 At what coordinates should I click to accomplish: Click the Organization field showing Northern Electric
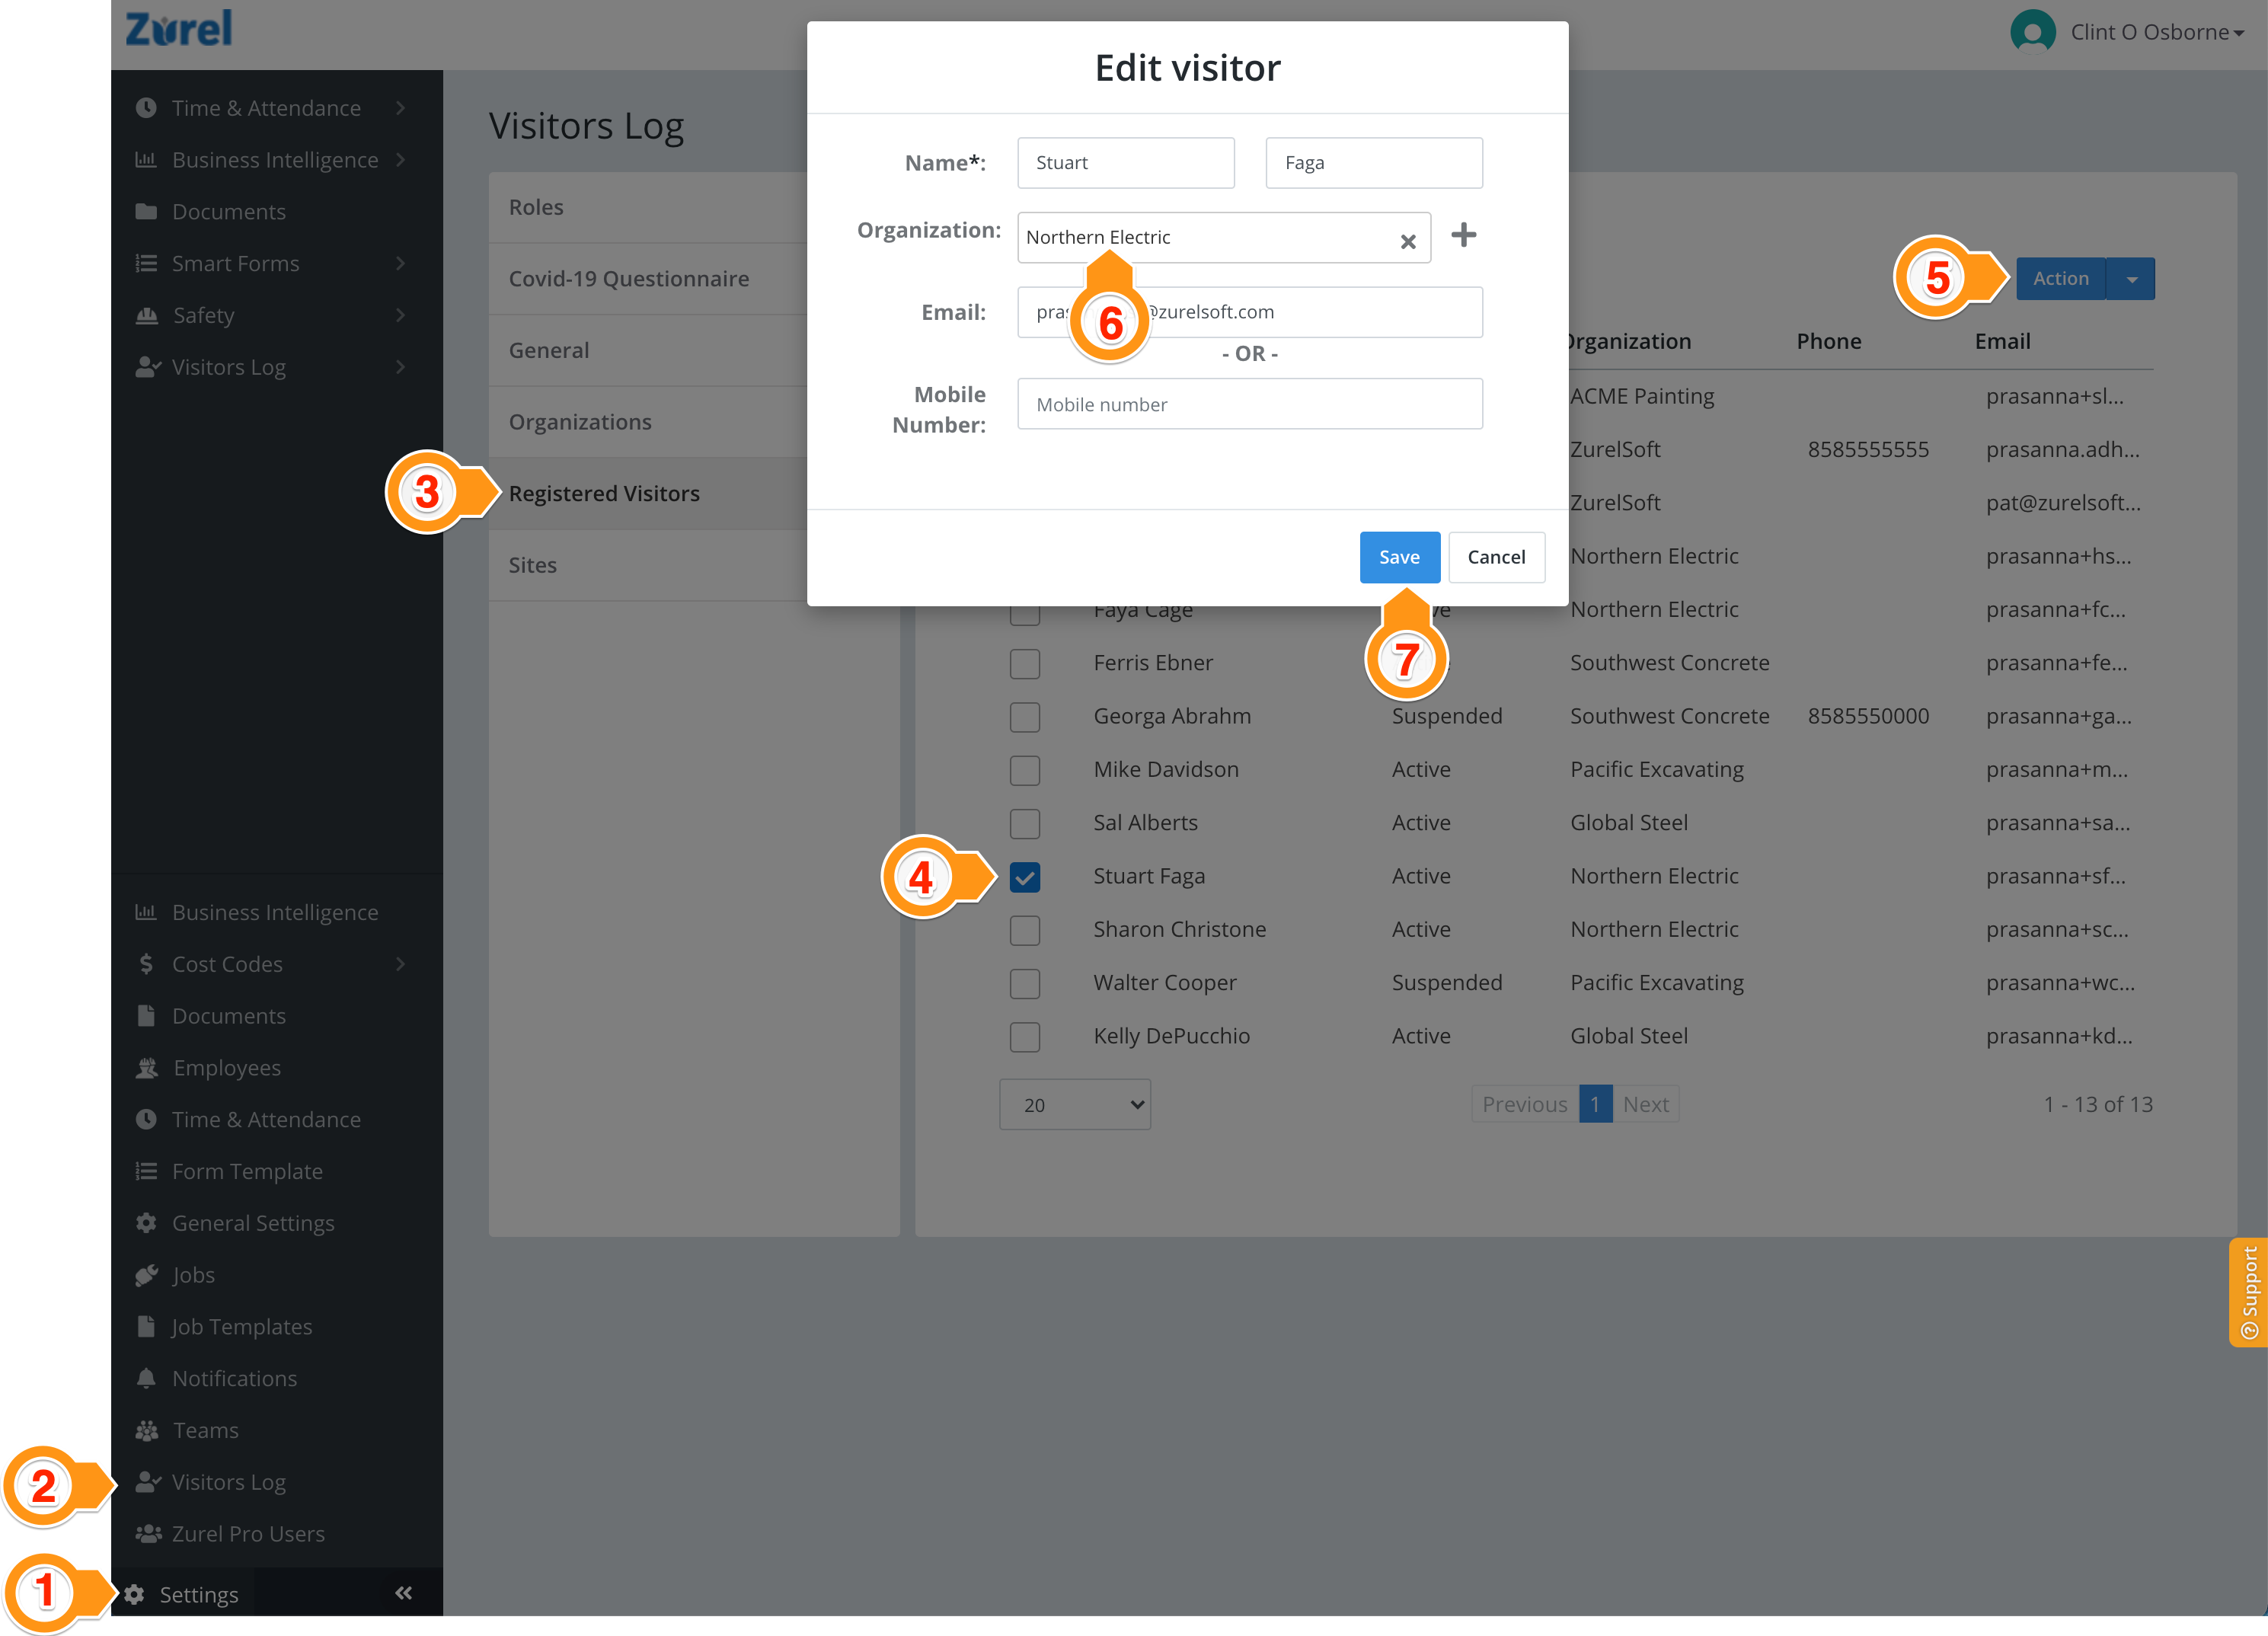click(x=1224, y=238)
